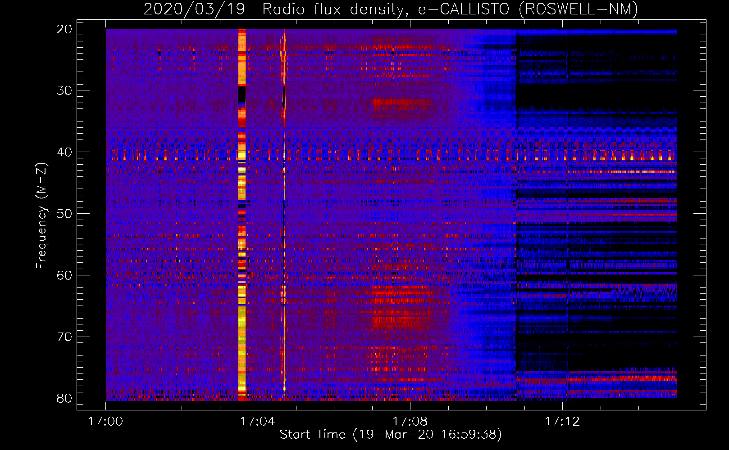Click the '30' frequency tick label
Viewport: 729px width, 450px height.
coord(64,90)
